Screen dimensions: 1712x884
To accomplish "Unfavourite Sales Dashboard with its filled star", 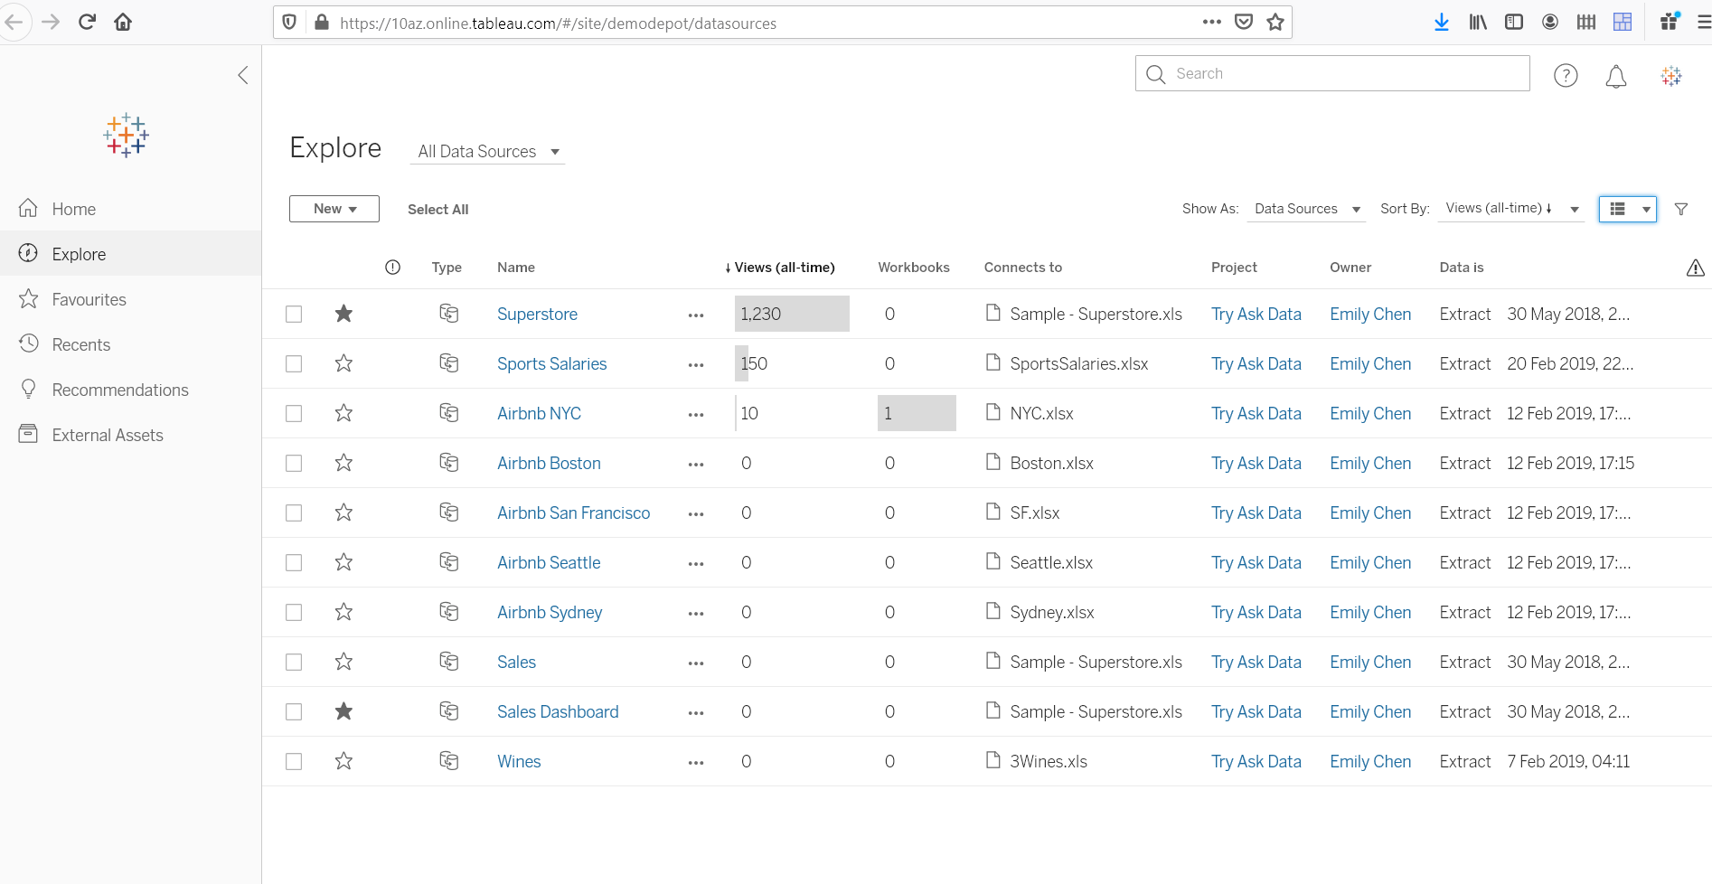I will click(343, 710).
